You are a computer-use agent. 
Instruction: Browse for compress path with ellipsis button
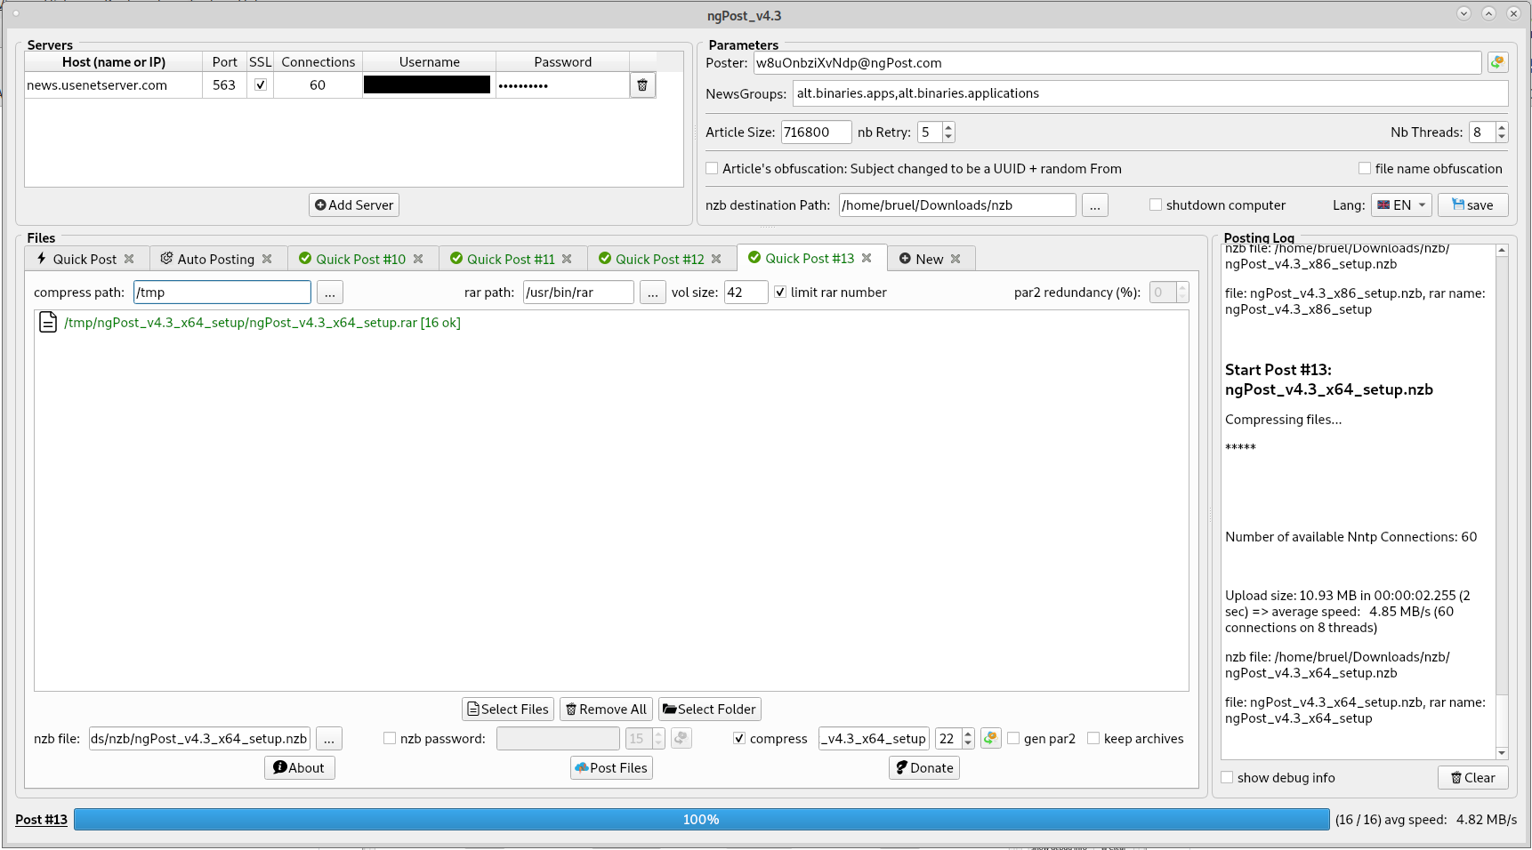(330, 293)
